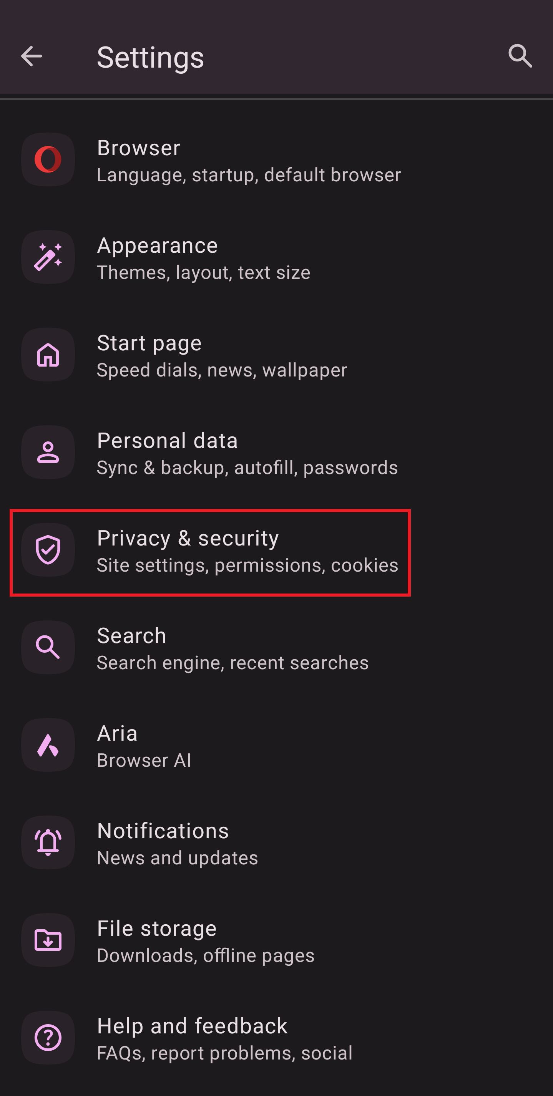Tap the Aria logo icon
The image size is (553, 1096).
click(48, 745)
